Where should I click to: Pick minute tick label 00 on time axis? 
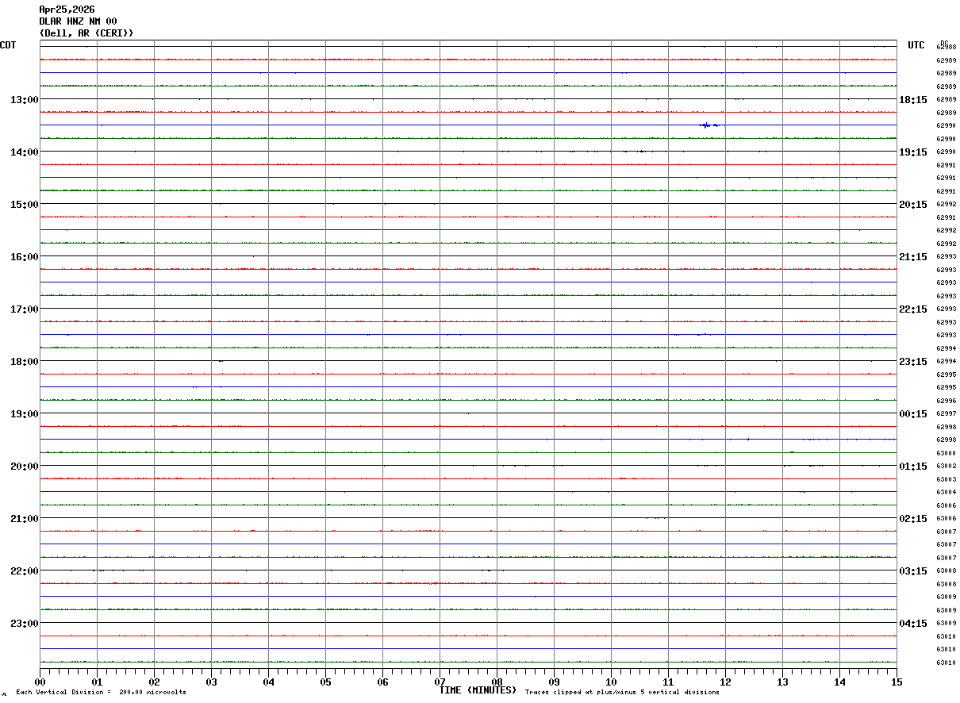40,682
